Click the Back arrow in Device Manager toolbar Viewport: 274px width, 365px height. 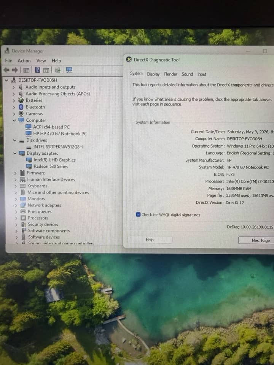[x=6, y=70]
